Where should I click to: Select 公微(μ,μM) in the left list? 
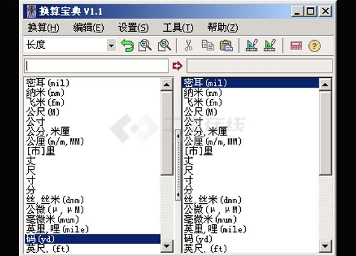93,210
